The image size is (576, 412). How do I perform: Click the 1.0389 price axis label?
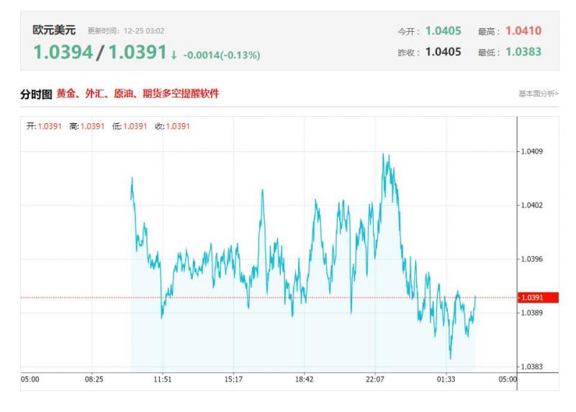(x=531, y=313)
